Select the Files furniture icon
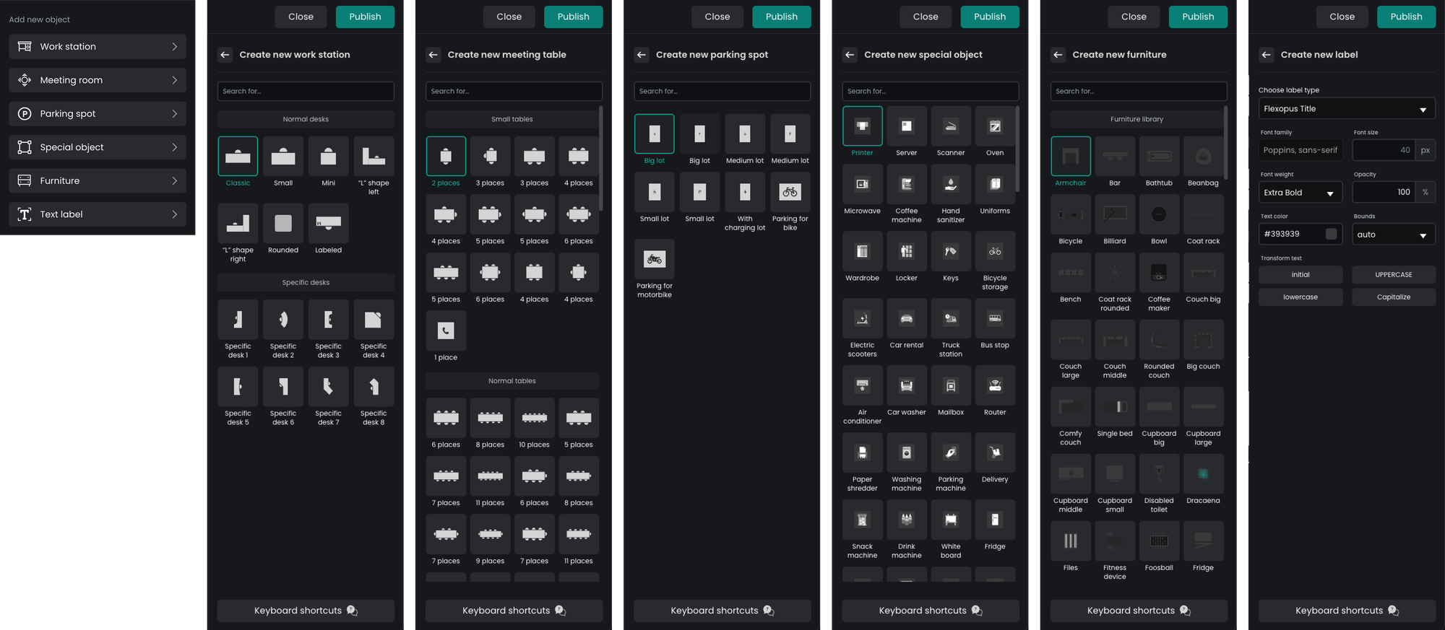Screen dimensions: 1445x630 (1070, 541)
